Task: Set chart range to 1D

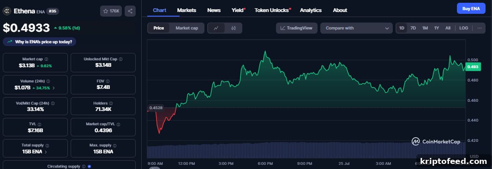Action: tap(402, 28)
